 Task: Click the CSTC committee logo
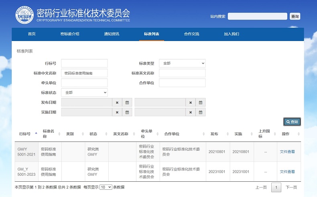[x=25, y=15]
